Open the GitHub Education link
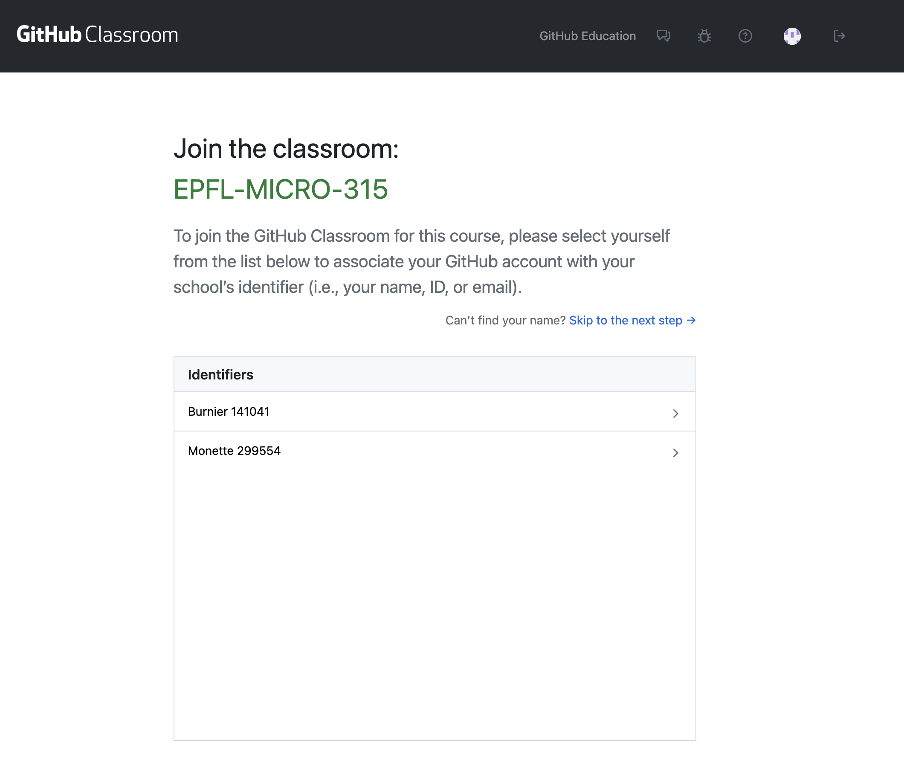Image resolution: width=904 pixels, height=770 pixels. pos(587,36)
